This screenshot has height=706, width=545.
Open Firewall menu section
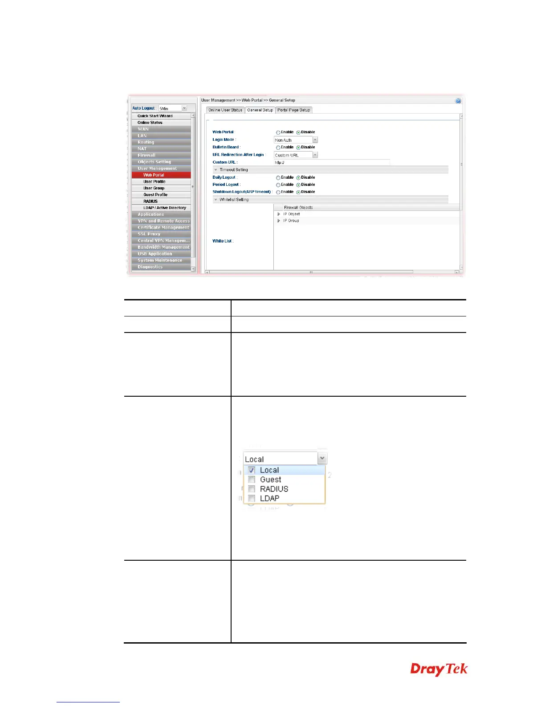(x=161, y=155)
